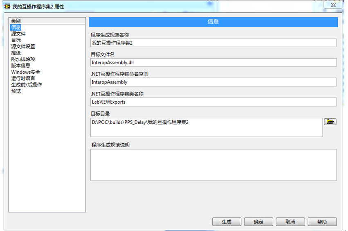Click the .NET互操作程序集类名称 label

(117, 94)
